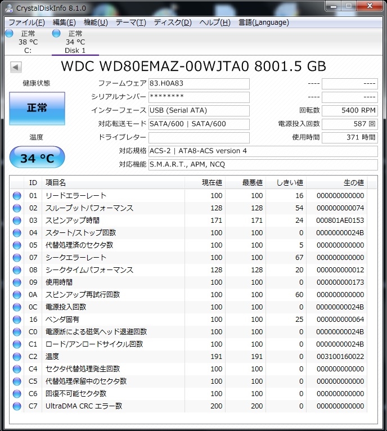Screen dimensions: 387x431
Task: Click status orb of UltraDMA CRC エラー数 row
Action: pos(17,406)
